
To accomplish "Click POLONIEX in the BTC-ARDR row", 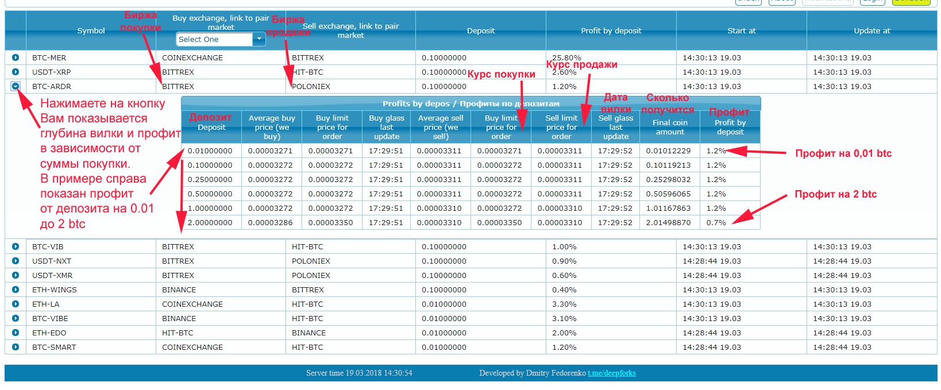I will pyautogui.click(x=311, y=86).
